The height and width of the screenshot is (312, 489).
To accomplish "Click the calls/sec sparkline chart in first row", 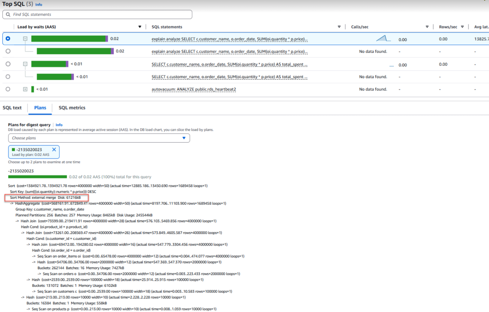I will [x=383, y=39].
